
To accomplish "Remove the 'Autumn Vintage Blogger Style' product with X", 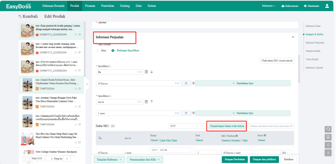I will pos(76,107).
